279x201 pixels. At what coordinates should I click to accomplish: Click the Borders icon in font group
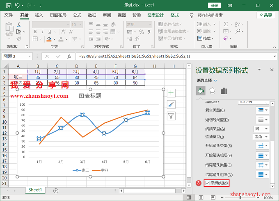tap(35, 39)
